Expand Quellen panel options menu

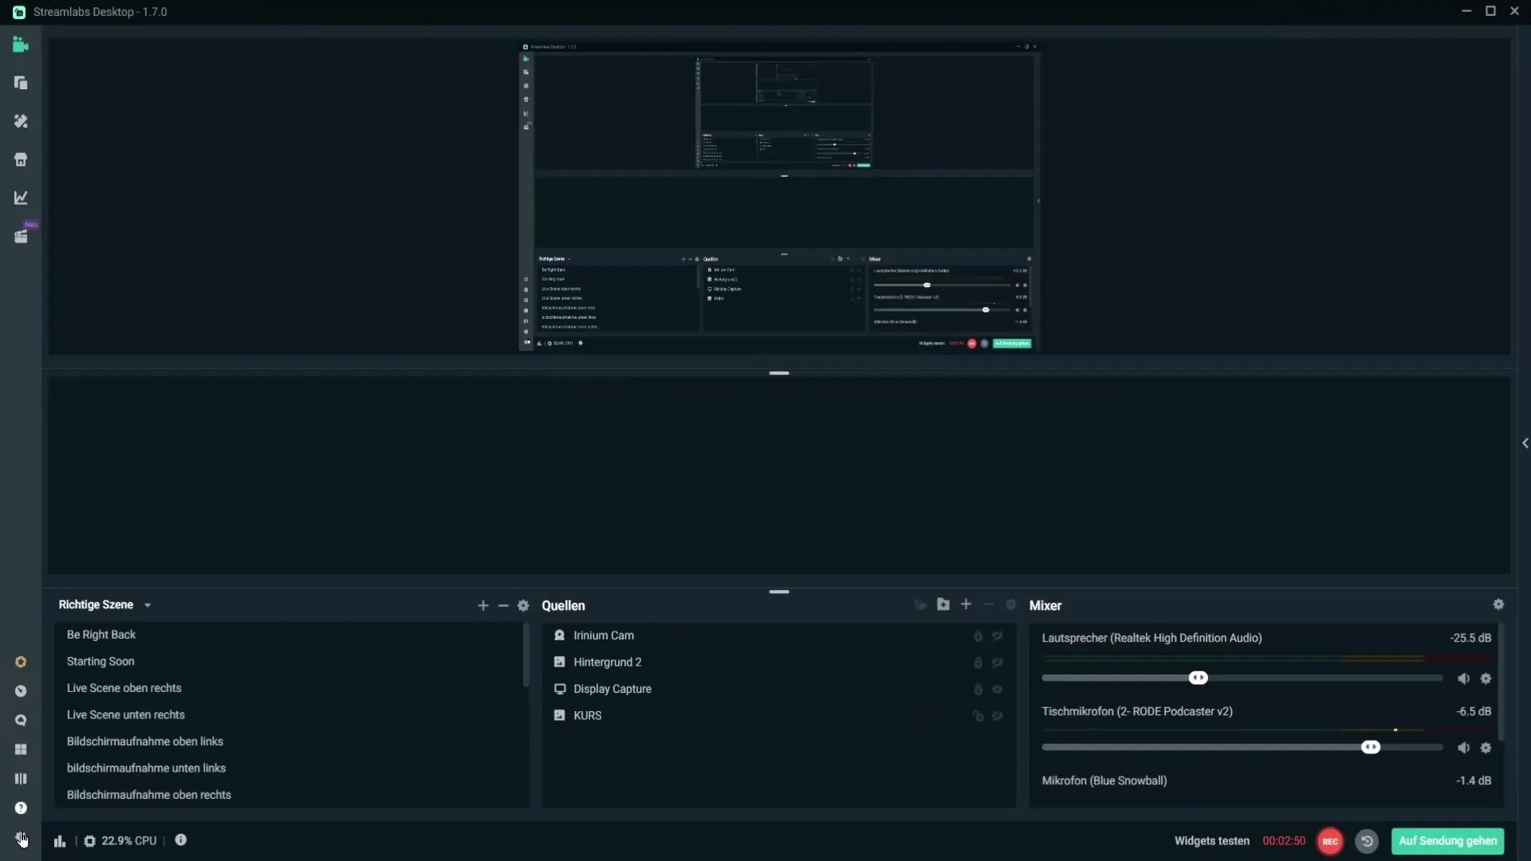tap(1010, 603)
